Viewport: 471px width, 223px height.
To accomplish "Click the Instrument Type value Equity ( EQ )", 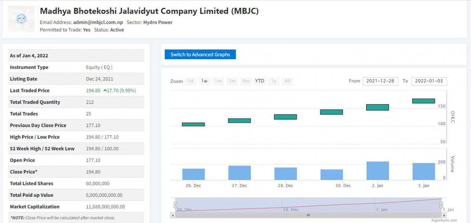I will [99, 67].
